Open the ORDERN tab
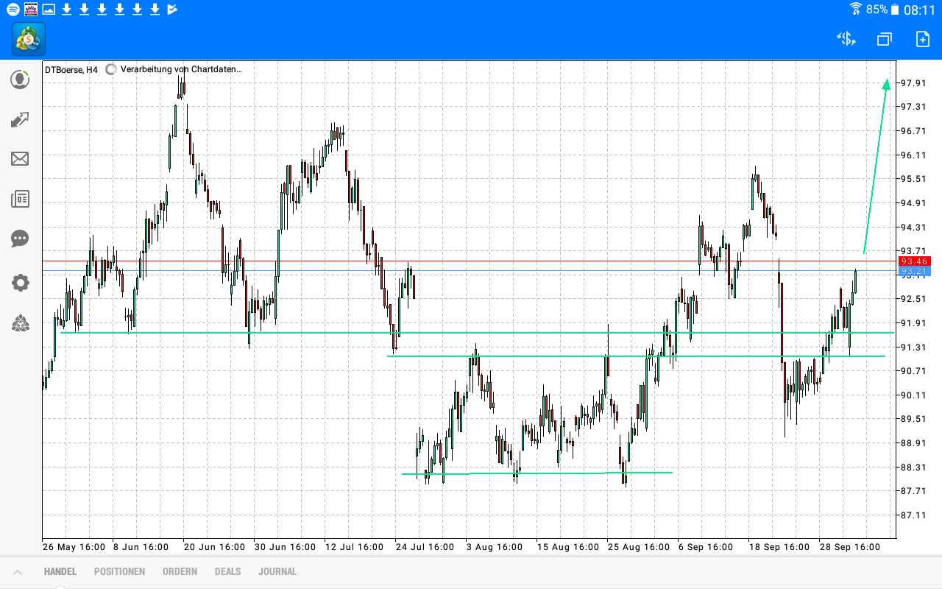This screenshot has width=942, height=589. coord(180,571)
